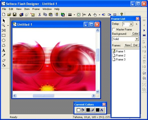The width and height of the screenshot is (148, 120).
Task: Click the white fill color swatch
Action: [x=79, y=110]
